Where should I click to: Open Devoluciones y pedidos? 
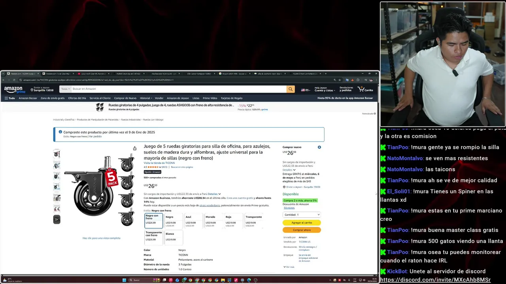click(346, 89)
